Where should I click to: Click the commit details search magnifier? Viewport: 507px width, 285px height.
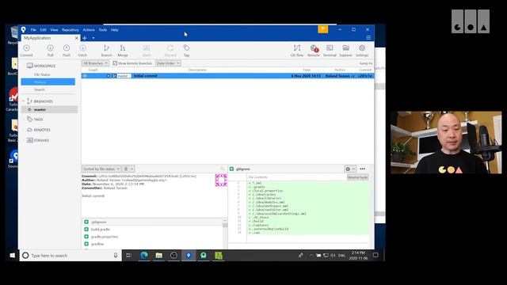point(223,169)
